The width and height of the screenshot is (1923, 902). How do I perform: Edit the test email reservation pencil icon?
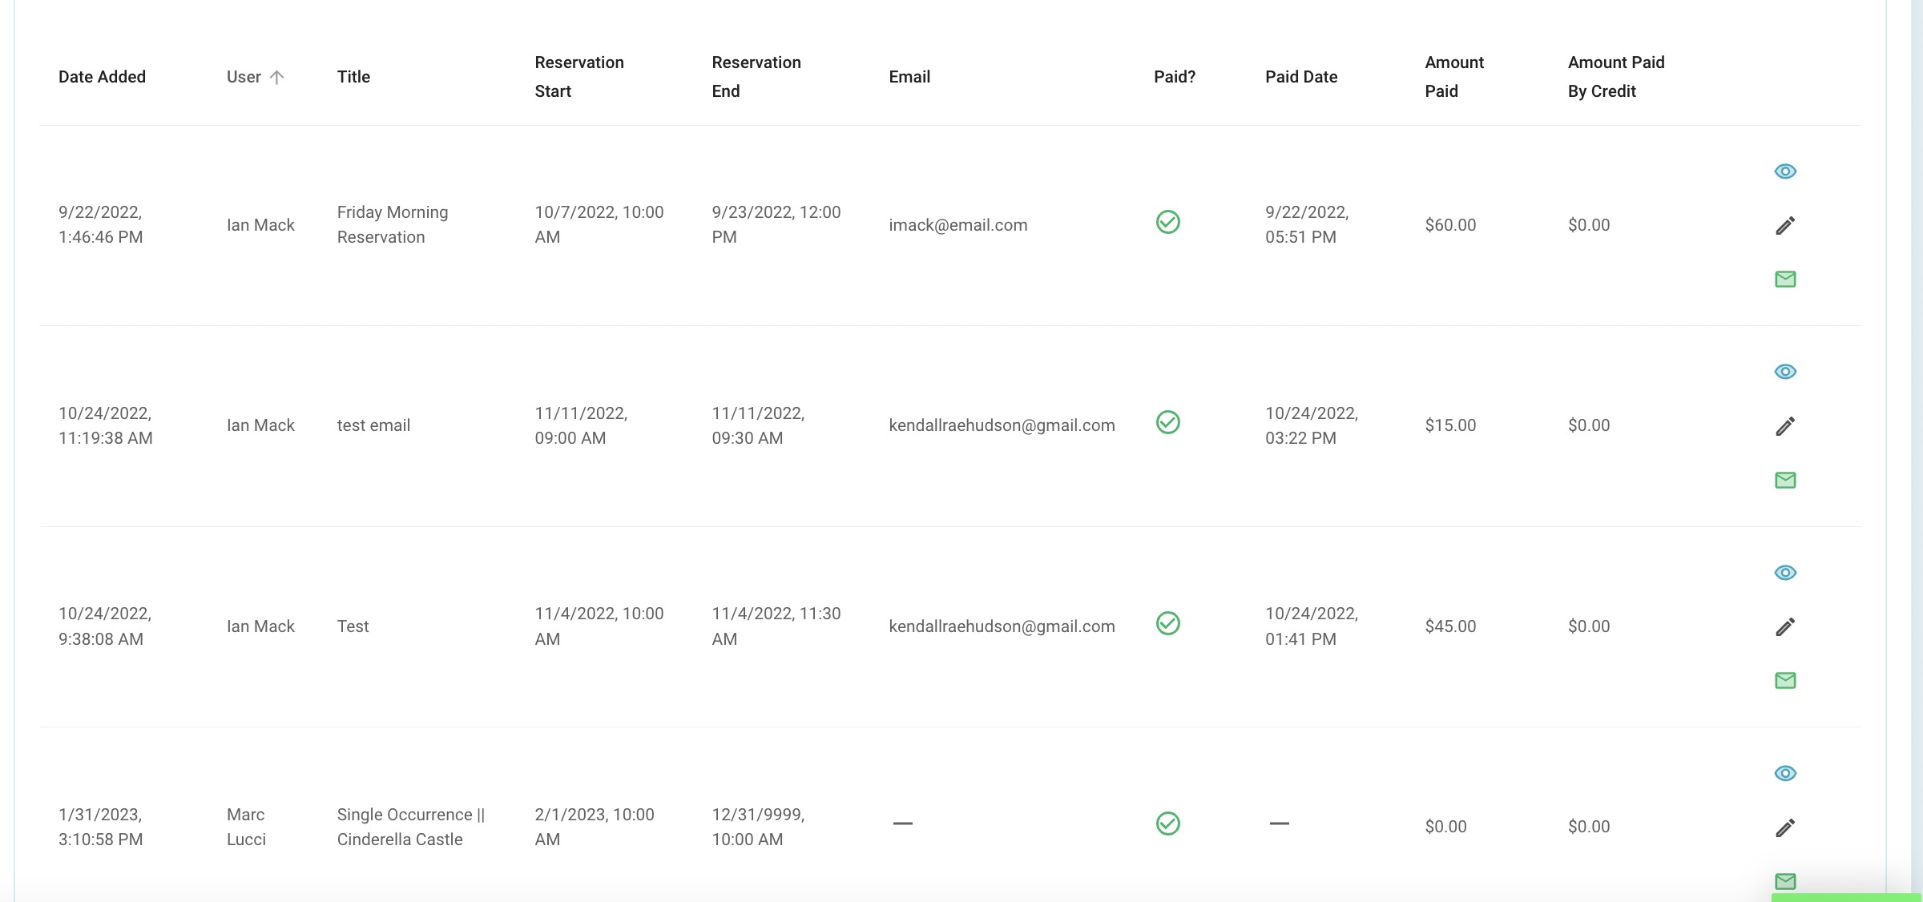(x=1785, y=425)
